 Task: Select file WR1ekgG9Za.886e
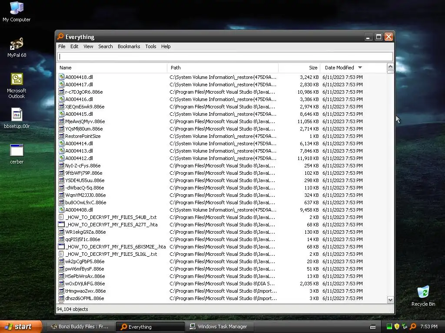tap(86, 232)
